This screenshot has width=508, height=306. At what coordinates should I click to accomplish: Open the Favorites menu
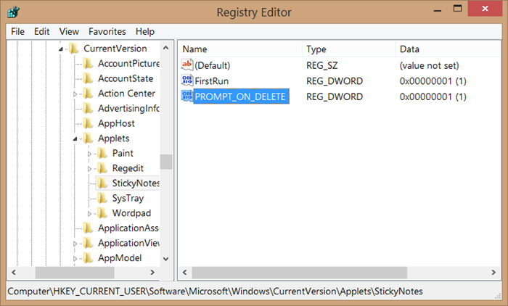[x=107, y=31]
